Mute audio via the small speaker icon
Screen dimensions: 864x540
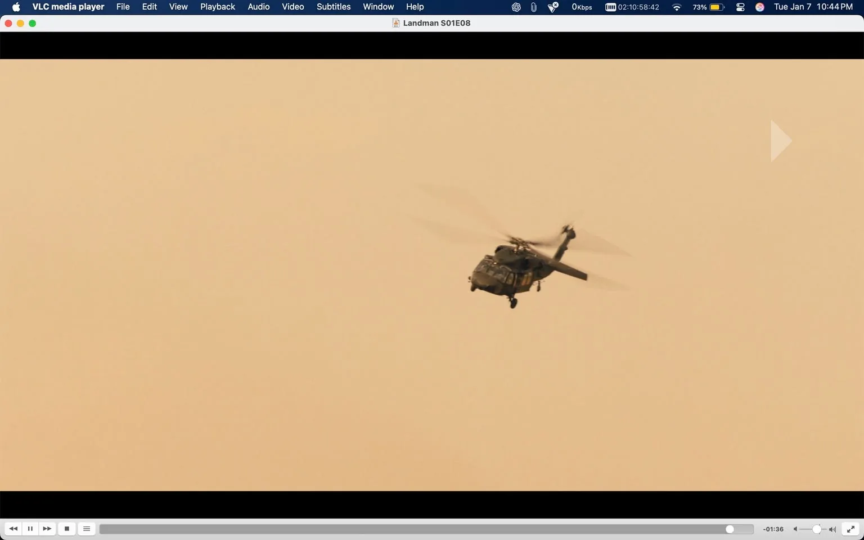click(795, 529)
